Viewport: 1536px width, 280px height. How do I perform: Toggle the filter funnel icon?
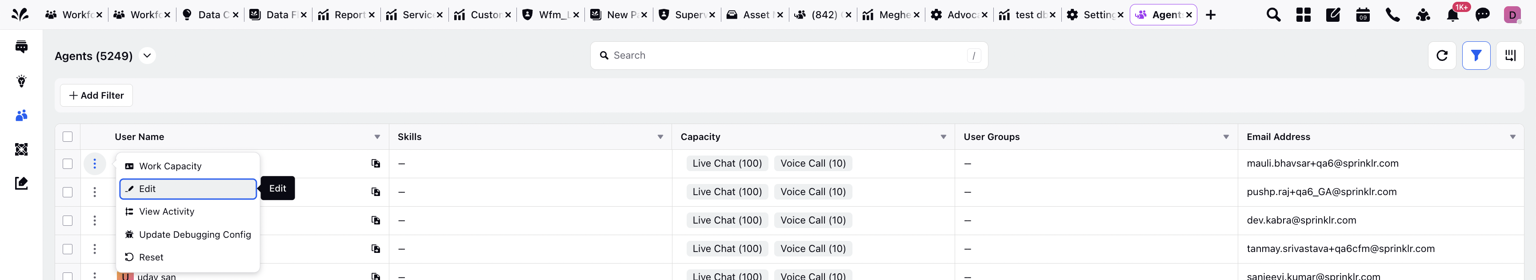click(x=1476, y=56)
